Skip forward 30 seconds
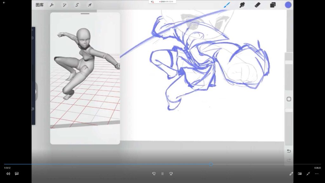The image size is (325, 183). [x=171, y=174]
